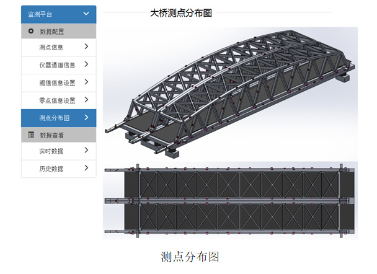
Task: Click the 大桥测点分布图 page title
Action: coord(181,13)
